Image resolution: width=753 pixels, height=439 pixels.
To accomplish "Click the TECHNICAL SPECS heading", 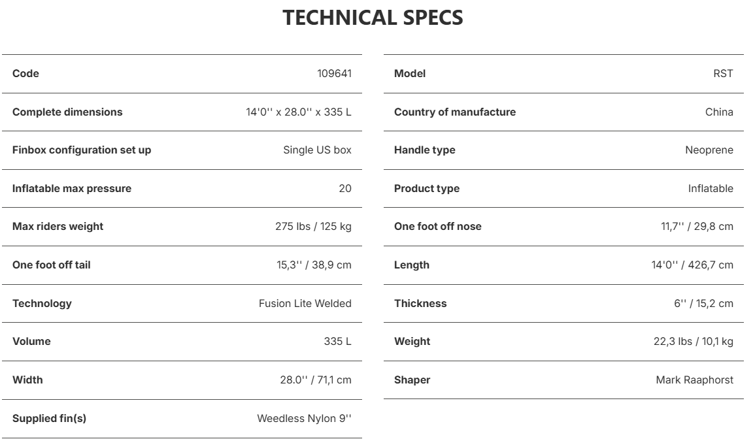I will (x=373, y=18).
